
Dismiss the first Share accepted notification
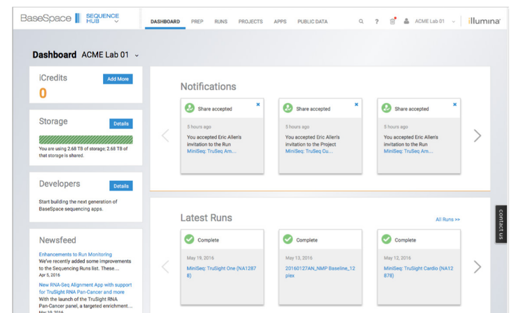pos(258,103)
